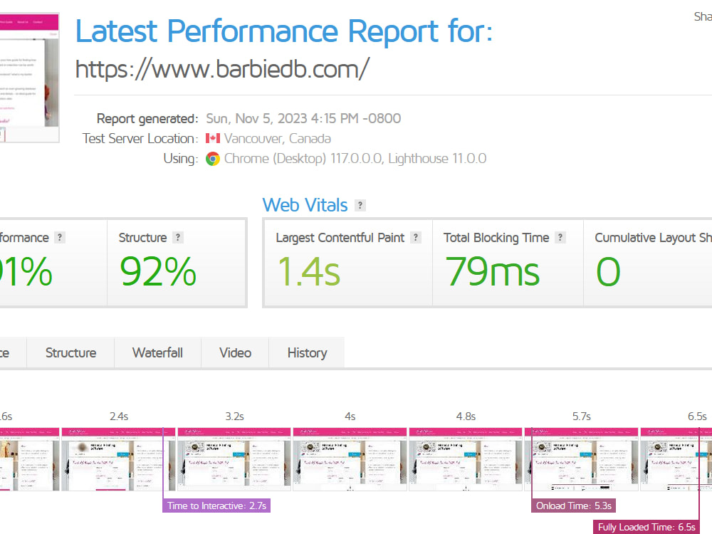Click the barbiedb.com URL heading

point(222,69)
